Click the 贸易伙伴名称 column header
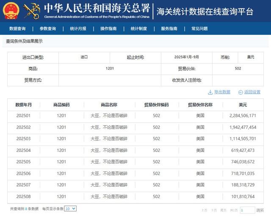Image resolution: width=271 pixels, height=218 pixels. 200,105
